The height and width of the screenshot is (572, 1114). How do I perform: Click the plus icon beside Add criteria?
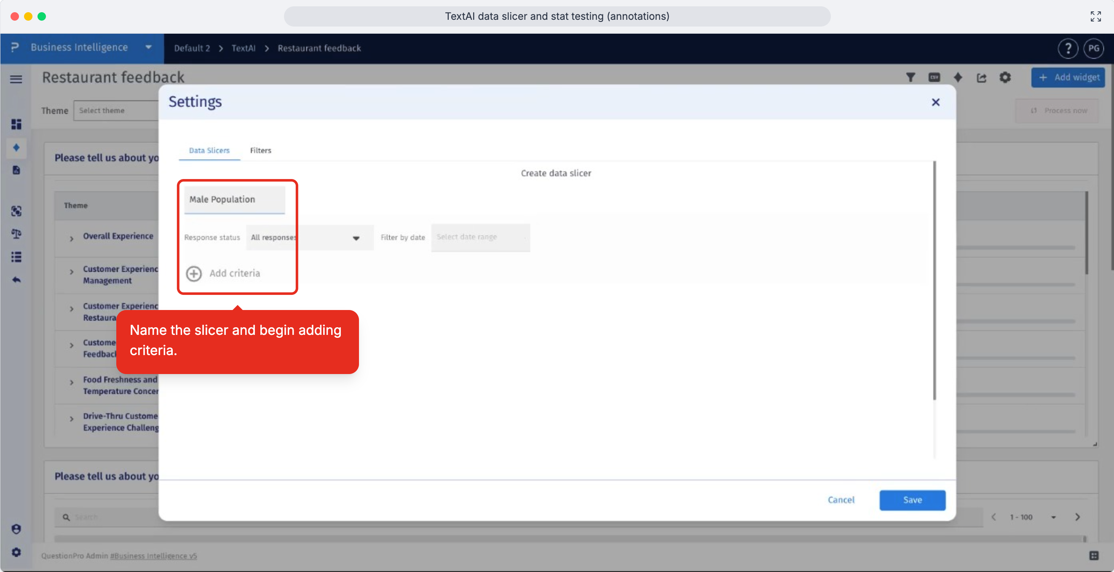pyautogui.click(x=194, y=273)
